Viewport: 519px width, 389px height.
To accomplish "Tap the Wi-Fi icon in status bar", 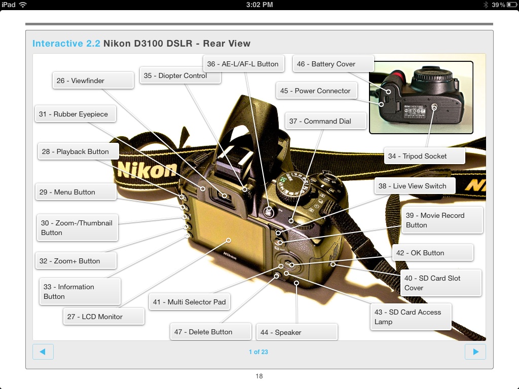I will [23, 5].
